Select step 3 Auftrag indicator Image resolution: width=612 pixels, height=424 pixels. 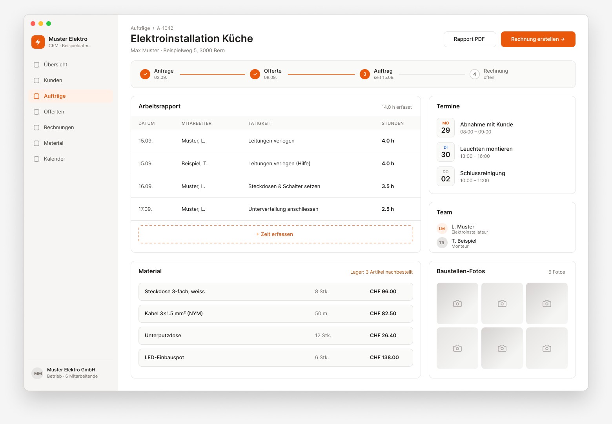pos(365,74)
